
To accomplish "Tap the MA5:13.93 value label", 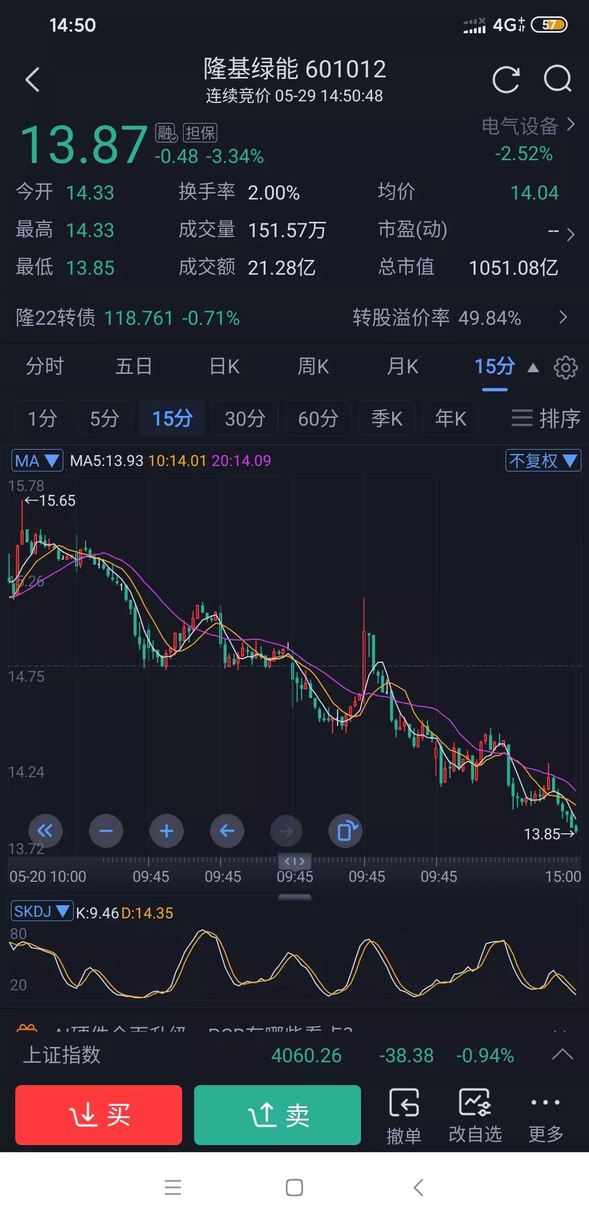I will 106,461.
